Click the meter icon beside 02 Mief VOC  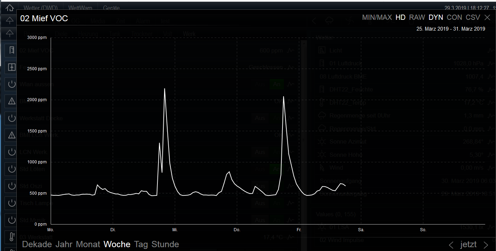click(11, 50)
